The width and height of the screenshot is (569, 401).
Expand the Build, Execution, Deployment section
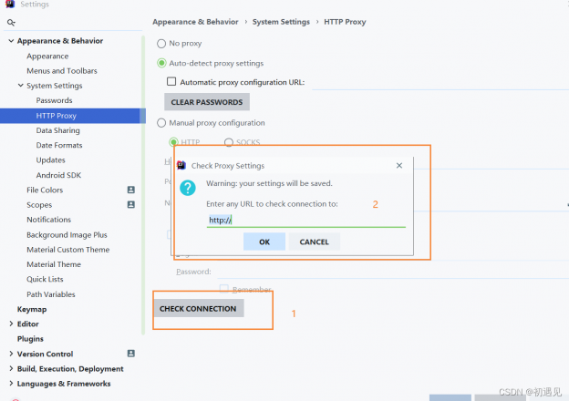(x=10, y=369)
